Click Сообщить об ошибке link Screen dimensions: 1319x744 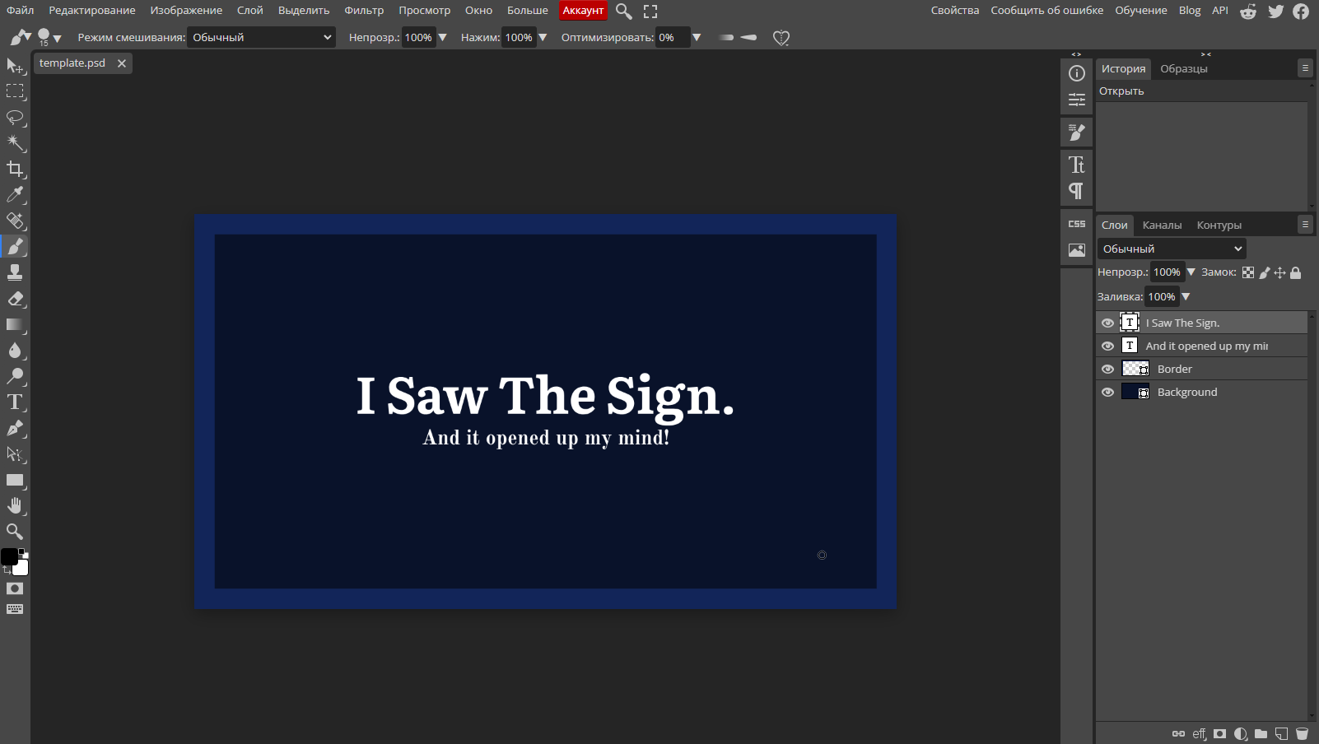(1046, 10)
